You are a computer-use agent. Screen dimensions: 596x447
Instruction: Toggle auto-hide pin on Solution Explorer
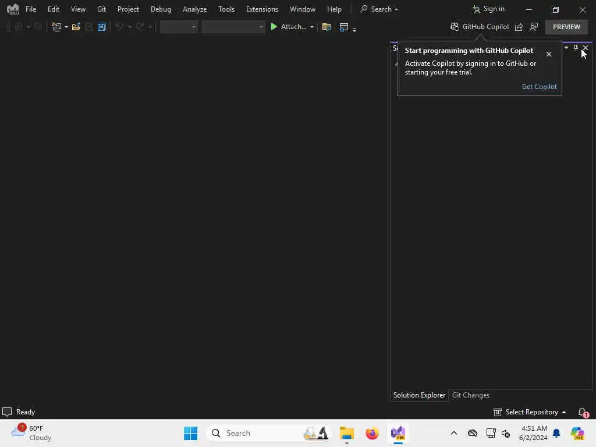[576, 48]
